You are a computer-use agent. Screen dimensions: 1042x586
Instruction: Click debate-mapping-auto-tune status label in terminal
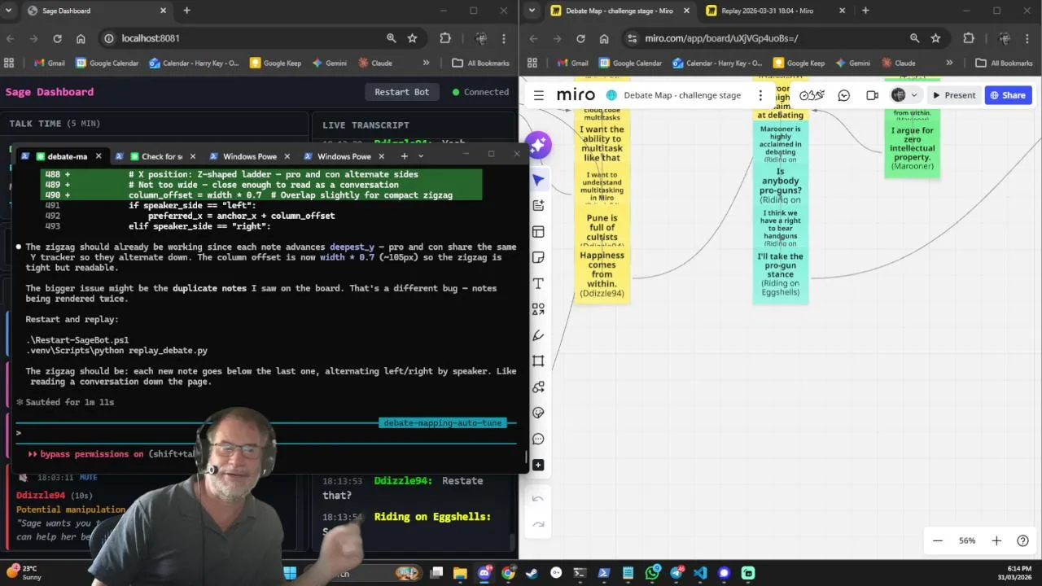point(443,423)
